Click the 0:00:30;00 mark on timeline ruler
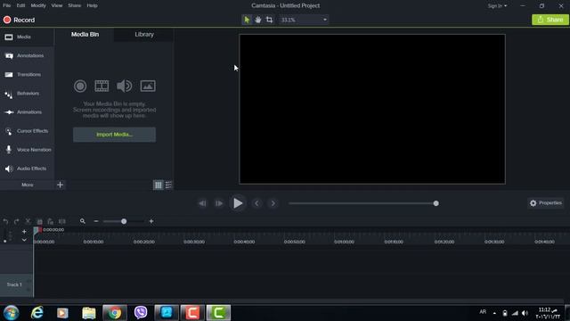 (x=194, y=242)
